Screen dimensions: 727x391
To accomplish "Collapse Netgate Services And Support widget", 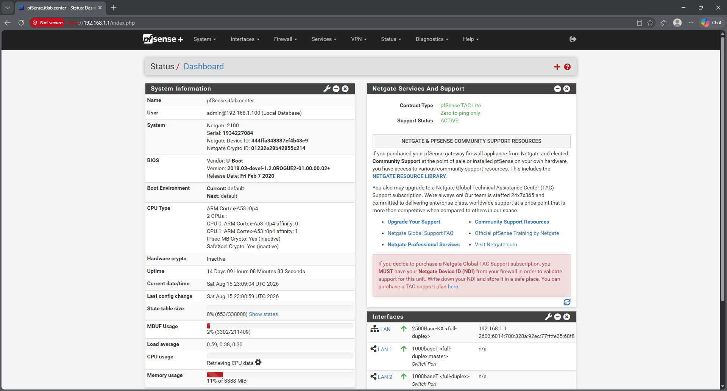I will [x=558, y=89].
